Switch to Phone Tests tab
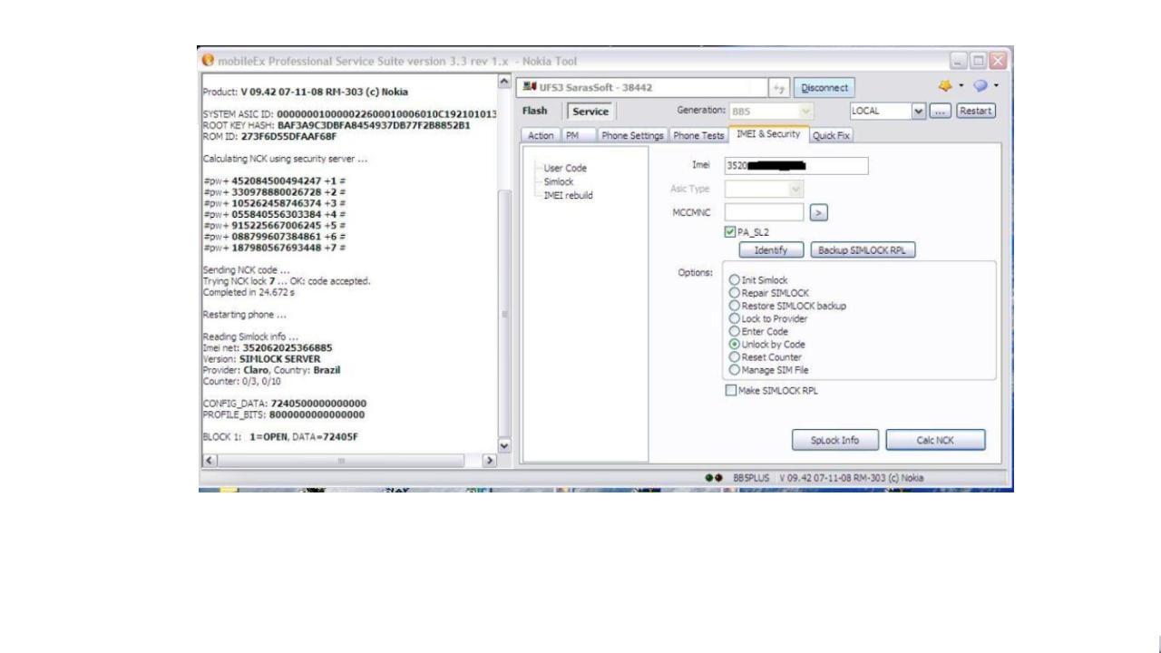1161x653 pixels. click(x=698, y=135)
